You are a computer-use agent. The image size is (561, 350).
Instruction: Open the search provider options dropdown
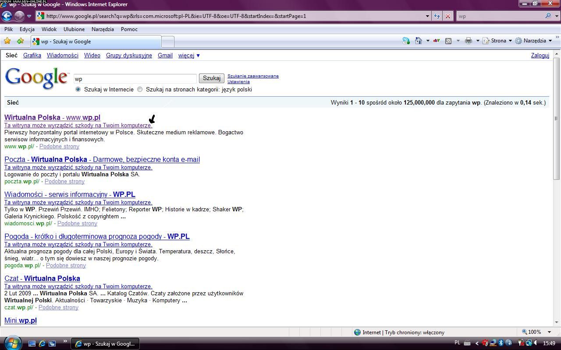[x=556, y=16]
